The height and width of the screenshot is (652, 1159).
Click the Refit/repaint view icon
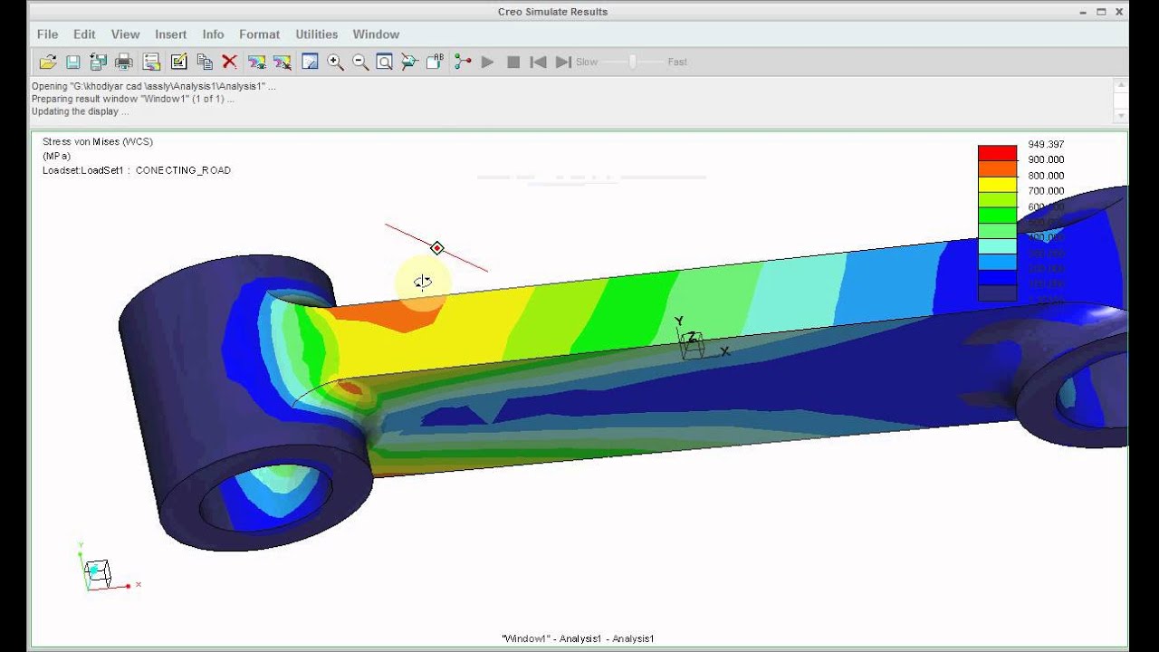(x=310, y=62)
